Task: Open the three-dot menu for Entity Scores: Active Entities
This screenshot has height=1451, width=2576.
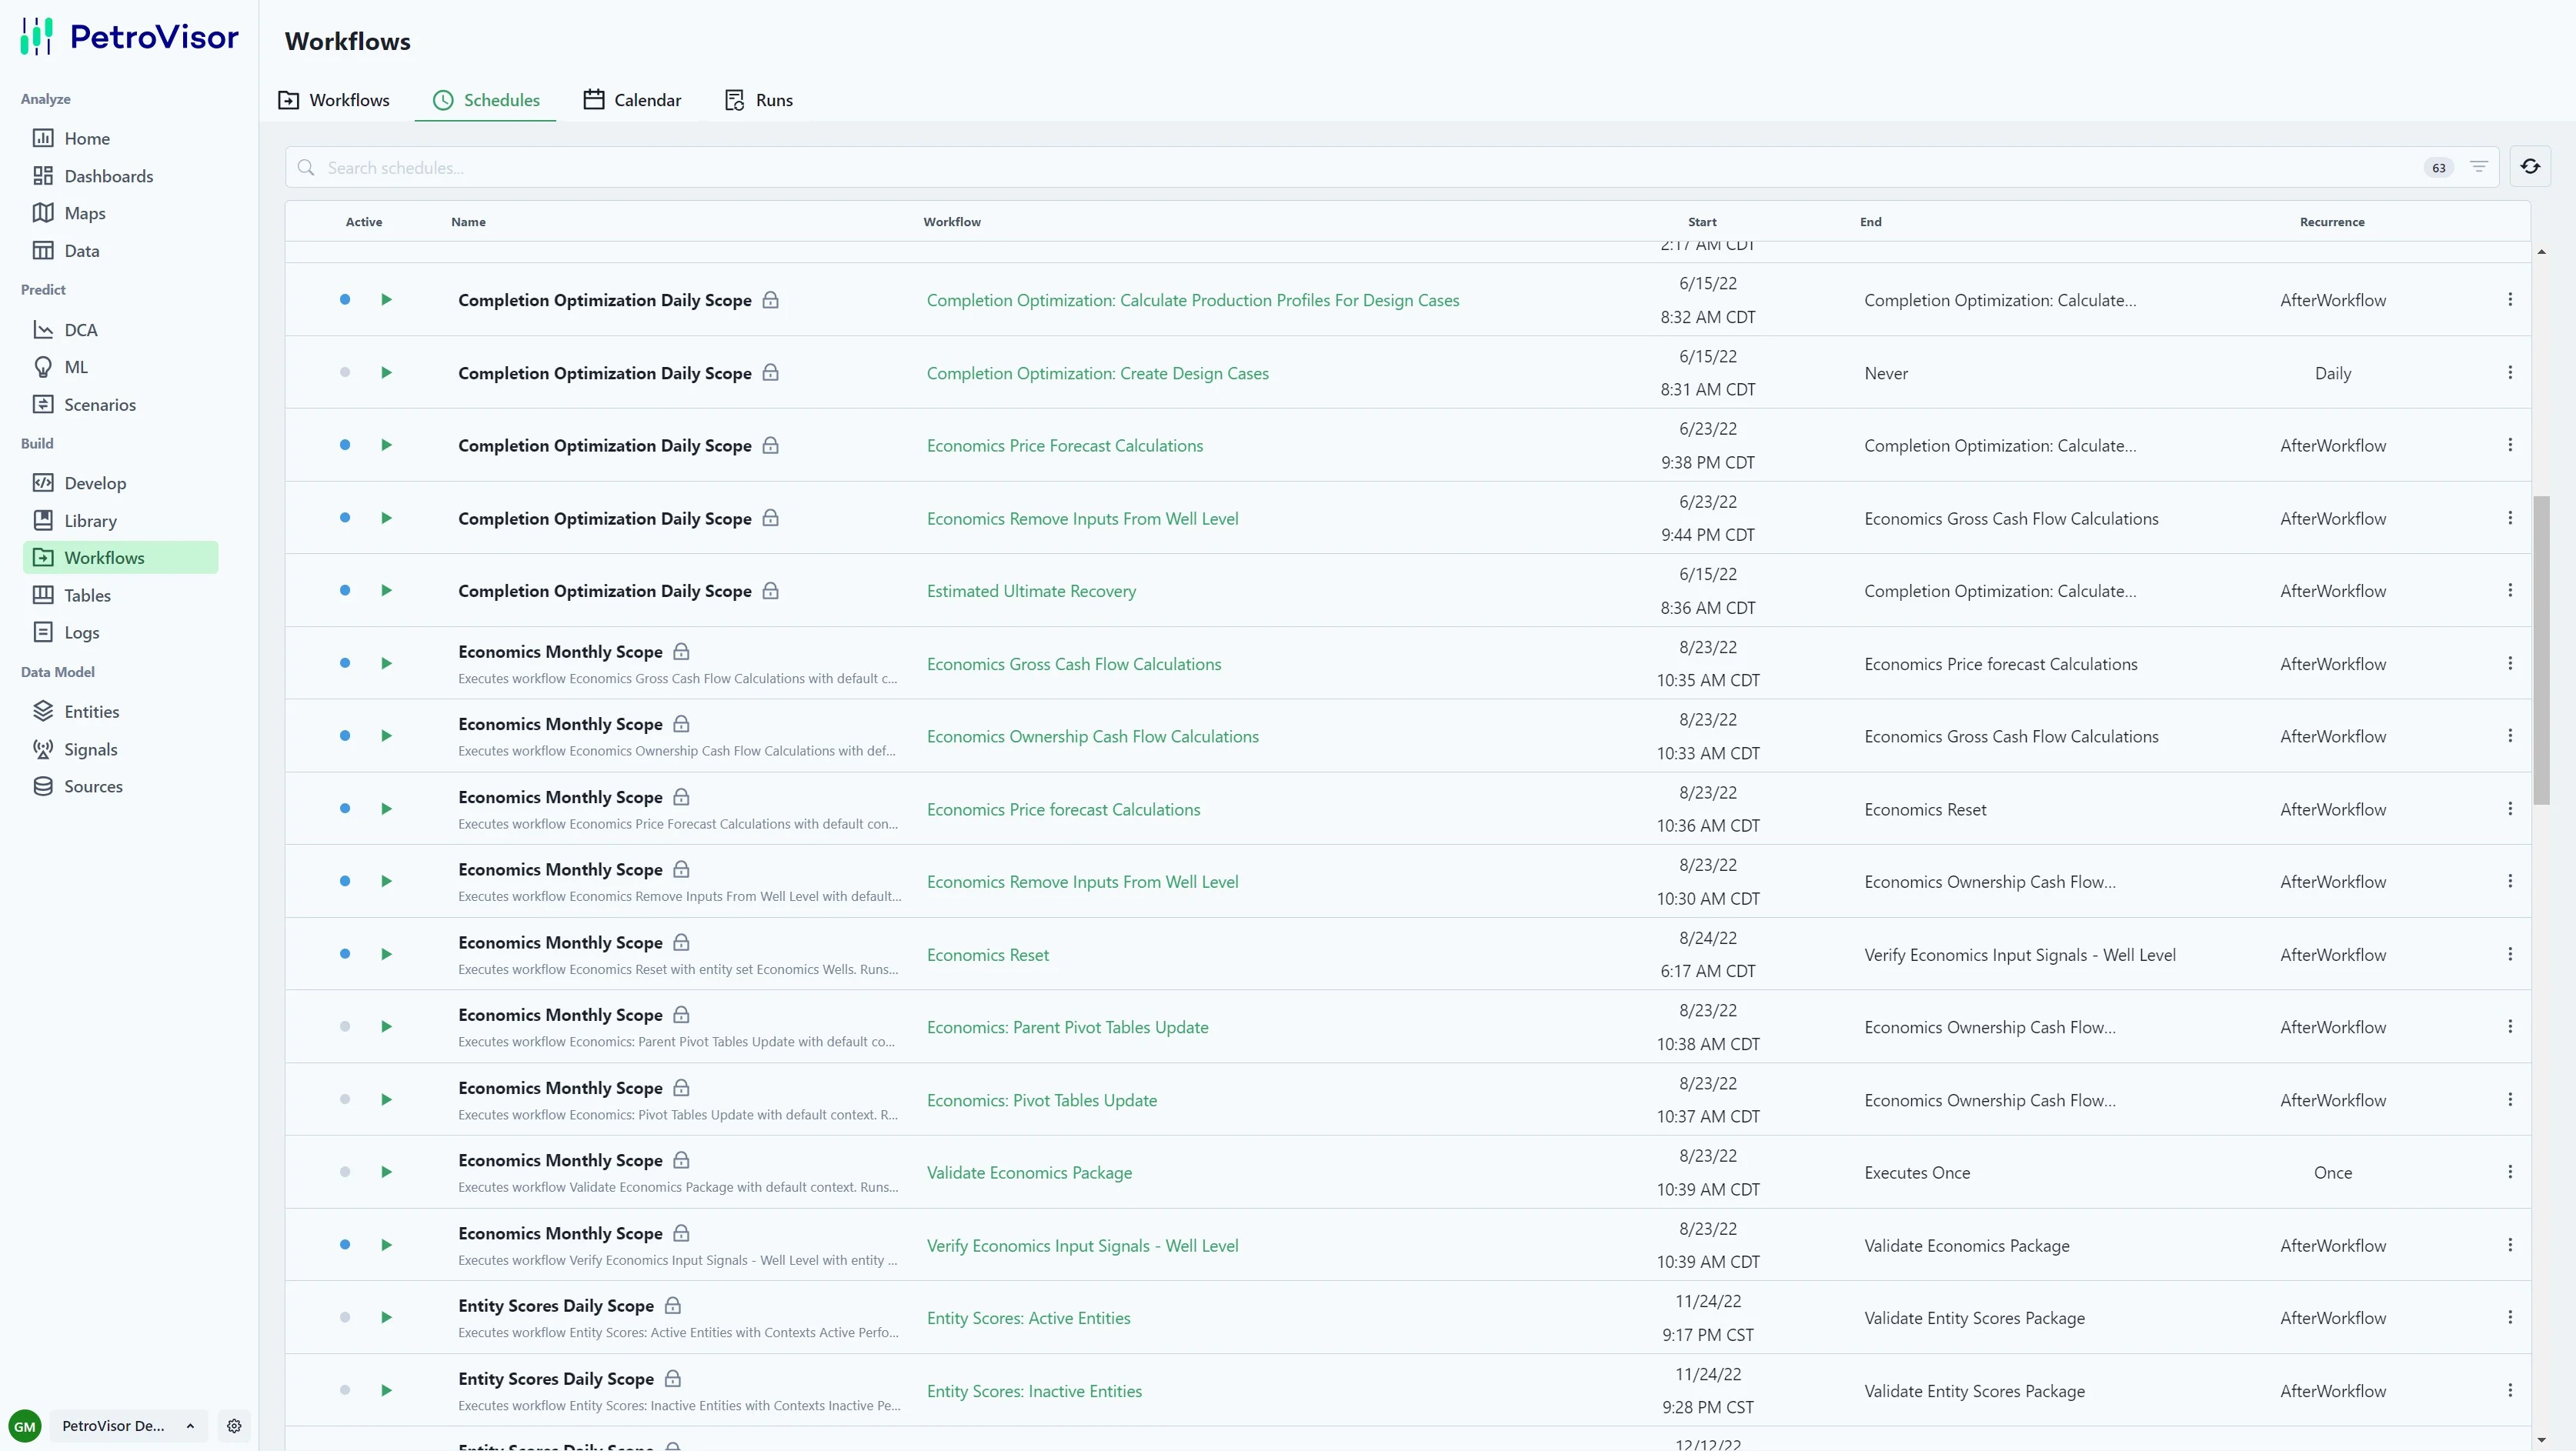Action: coord(2509,1317)
